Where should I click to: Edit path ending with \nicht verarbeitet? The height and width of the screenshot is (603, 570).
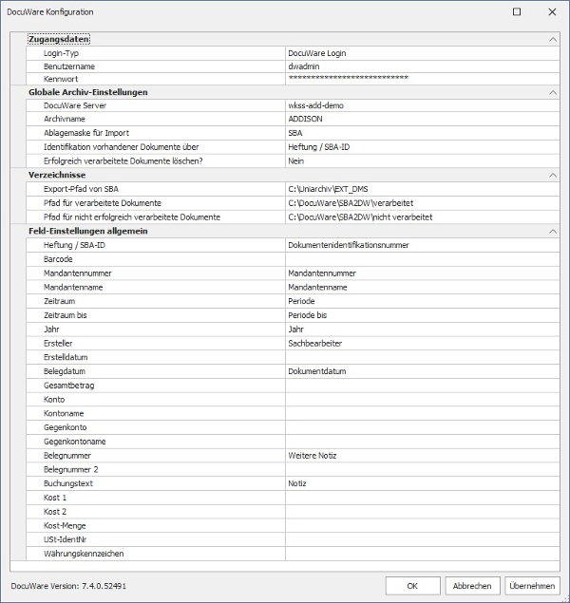point(423,217)
